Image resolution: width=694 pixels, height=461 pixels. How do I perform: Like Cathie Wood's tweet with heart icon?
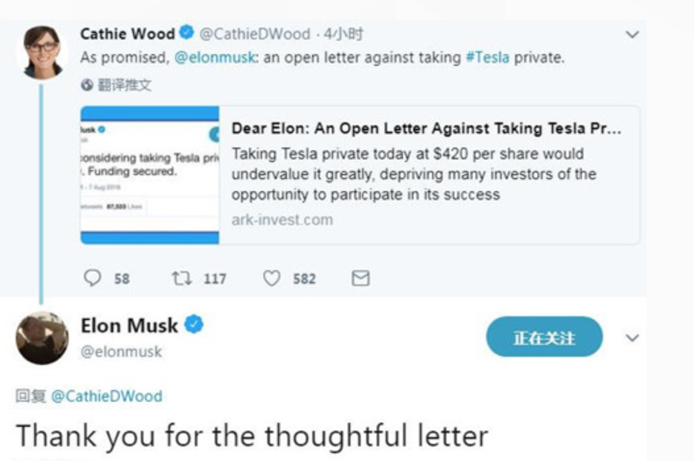271,279
